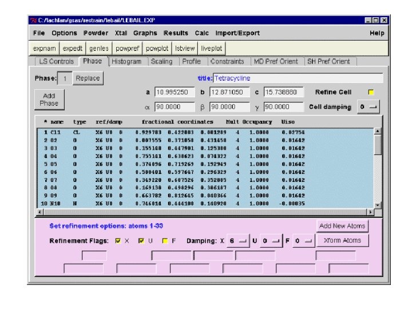Select atom row 9 O9
Screen dimensions: 412x309
pyautogui.click(x=205, y=196)
